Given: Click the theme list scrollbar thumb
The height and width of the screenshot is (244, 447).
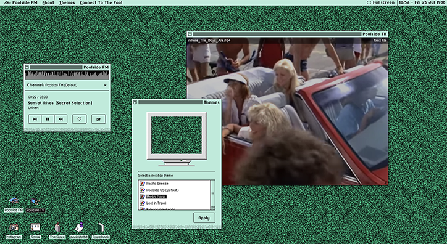Looking at the screenshot, I should [212, 193].
